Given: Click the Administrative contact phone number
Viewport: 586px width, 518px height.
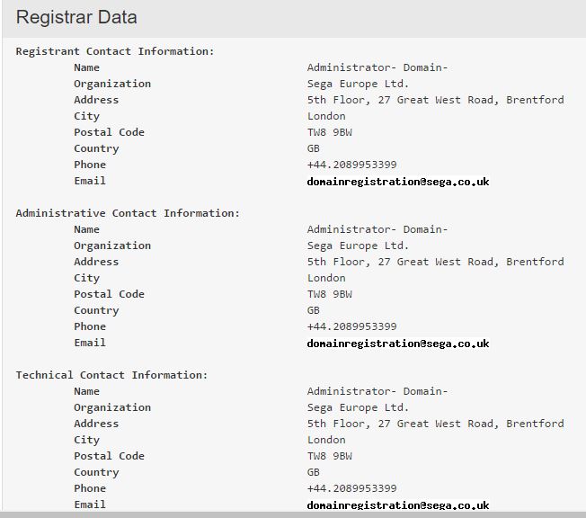Looking at the screenshot, I should coord(351,326).
